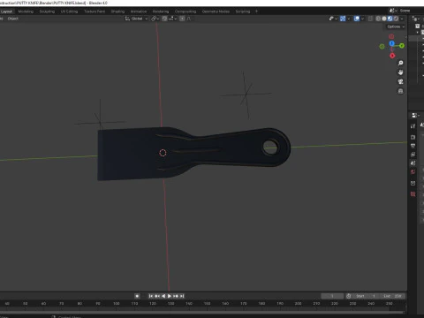Switch to the UV Editing workspace
Viewport: 424px width, 318px height.
point(69,11)
